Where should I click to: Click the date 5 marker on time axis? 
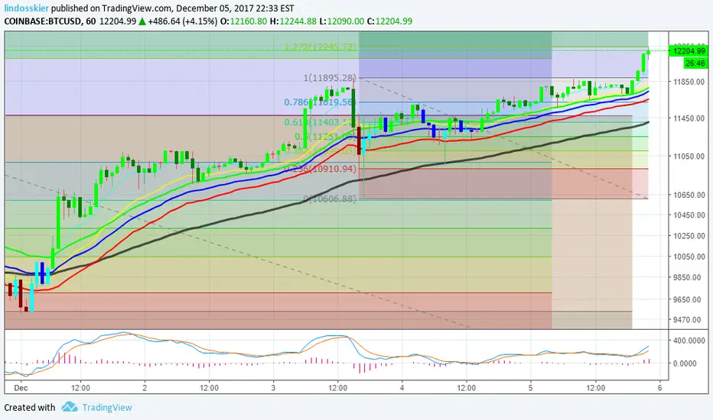(531, 388)
